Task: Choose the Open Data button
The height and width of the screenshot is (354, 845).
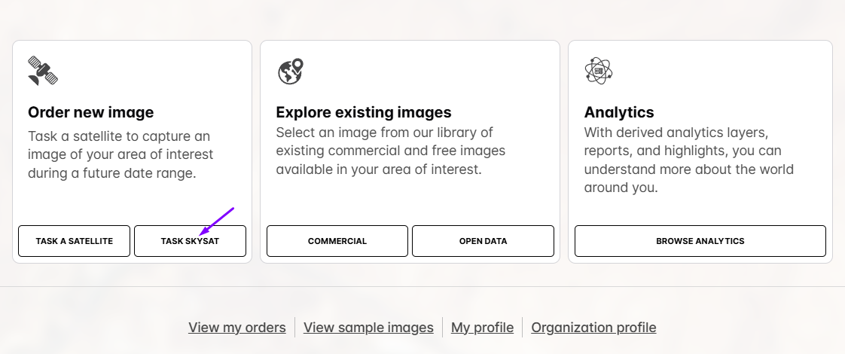Action: point(483,241)
